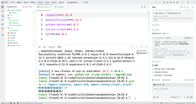Open the 编辑(E) menu
Viewport: 196px width, 104px height.
tap(19, 2)
